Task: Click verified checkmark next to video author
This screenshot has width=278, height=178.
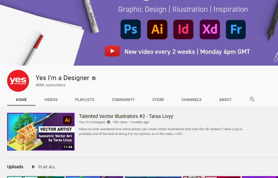Action: click(x=109, y=122)
